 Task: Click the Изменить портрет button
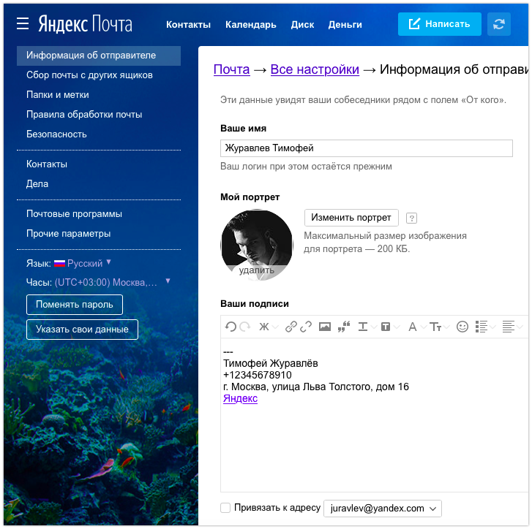[x=351, y=218]
